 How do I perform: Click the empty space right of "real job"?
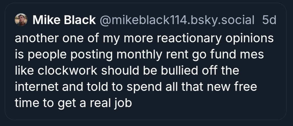tap(199, 103)
